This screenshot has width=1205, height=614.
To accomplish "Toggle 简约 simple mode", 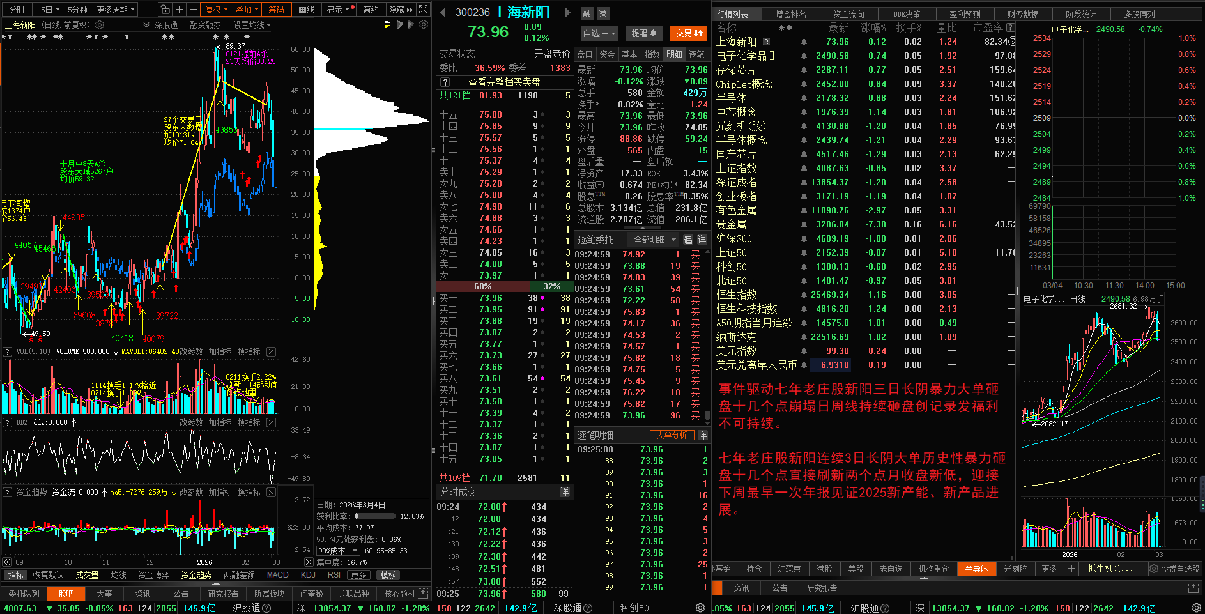I will coord(371,10).
